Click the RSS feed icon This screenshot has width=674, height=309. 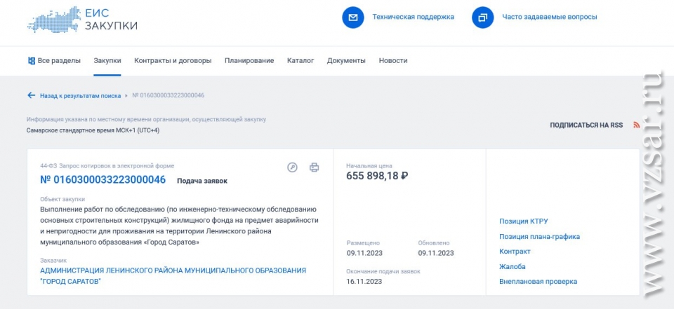(x=637, y=125)
